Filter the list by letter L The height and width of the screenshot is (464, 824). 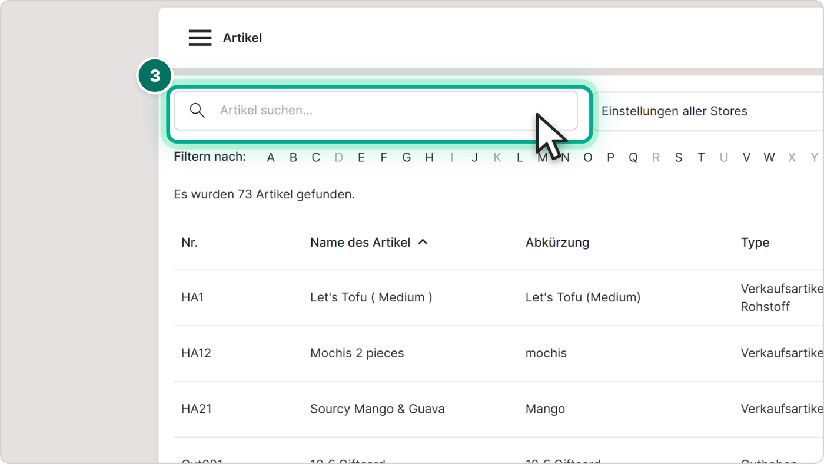click(520, 157)
